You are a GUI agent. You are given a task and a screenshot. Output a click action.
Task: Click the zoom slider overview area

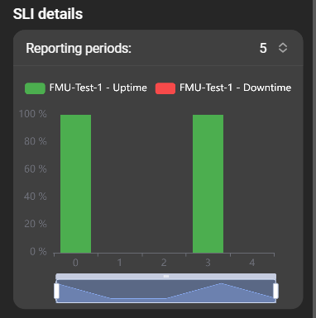165,292
